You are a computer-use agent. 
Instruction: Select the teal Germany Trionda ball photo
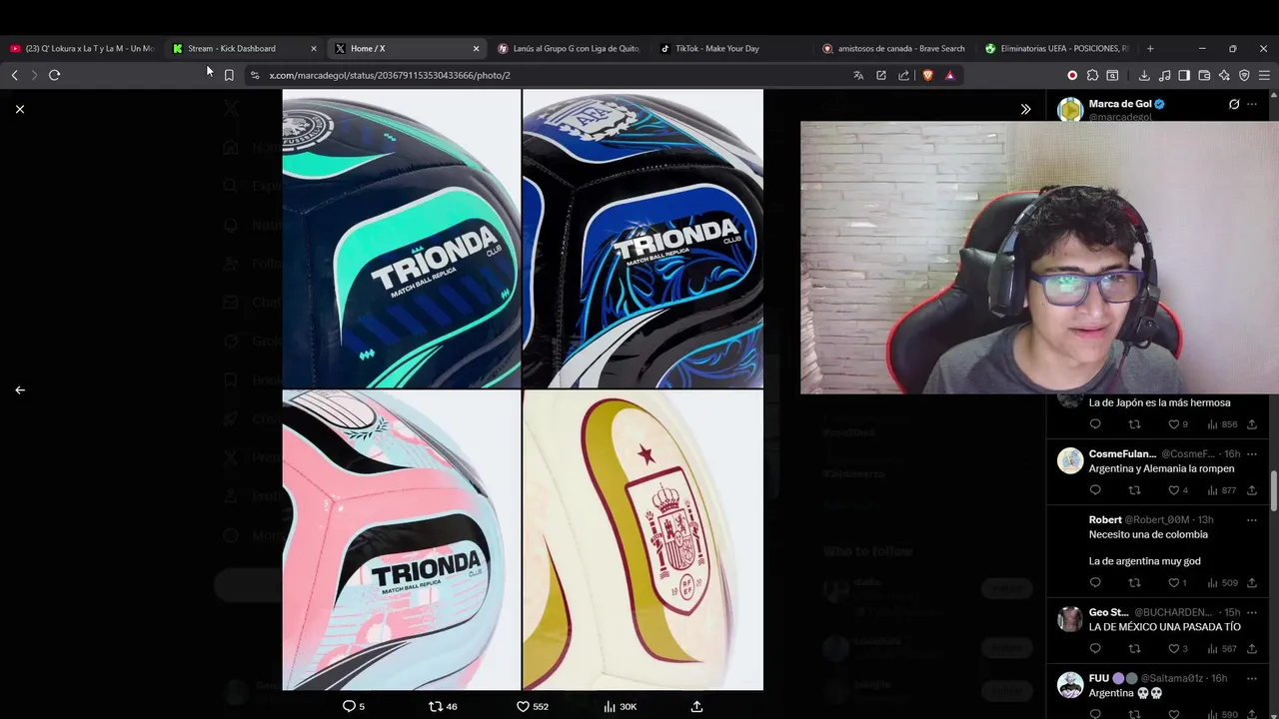(x=401, y=239)
